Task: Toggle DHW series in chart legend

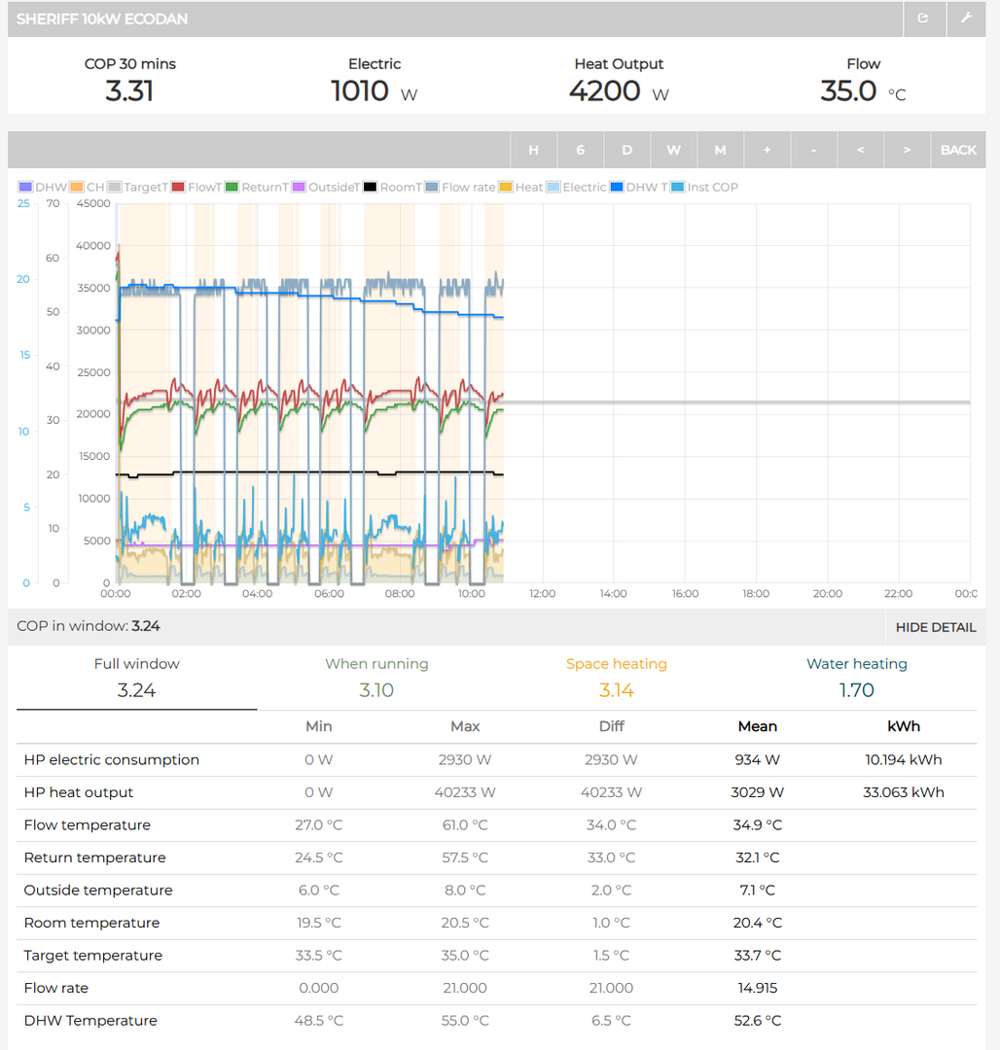Action: [43, 187]
